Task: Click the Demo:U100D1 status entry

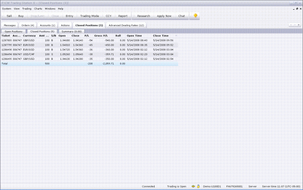Action: point(212,187)
